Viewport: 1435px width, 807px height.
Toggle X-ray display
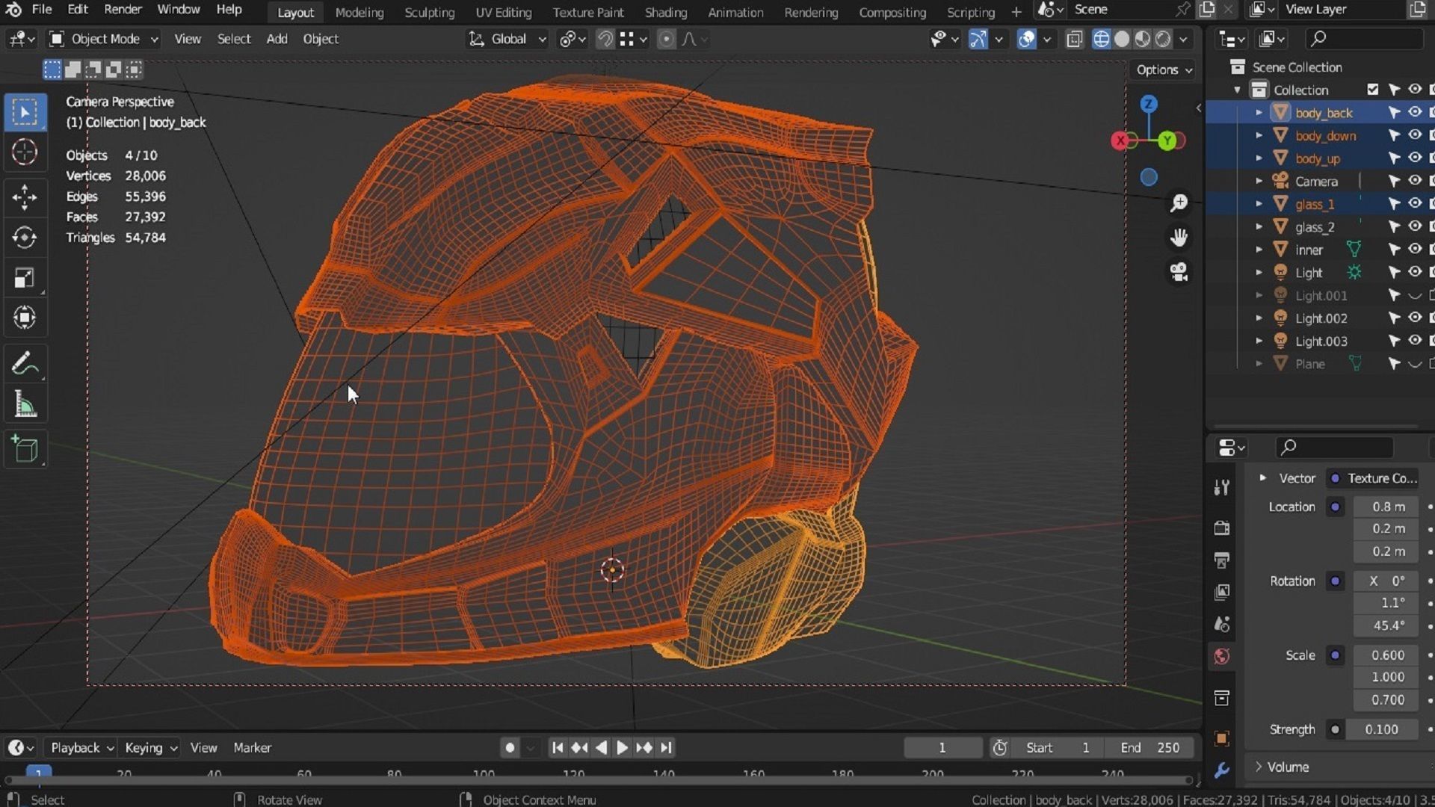pyautogui.click(x=1074, y=39)
